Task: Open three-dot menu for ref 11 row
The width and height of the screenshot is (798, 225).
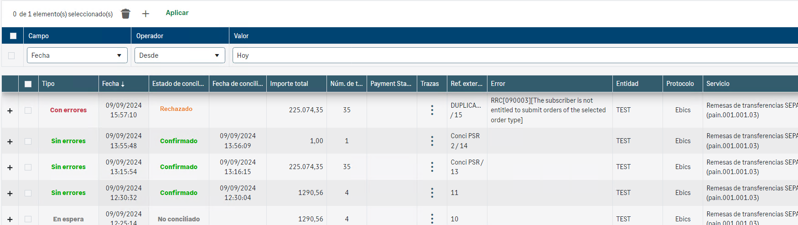Action: point(432,193)
